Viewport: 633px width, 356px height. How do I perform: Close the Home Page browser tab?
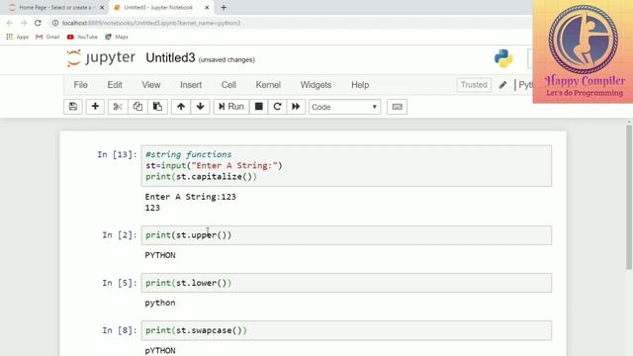(102, 7)
